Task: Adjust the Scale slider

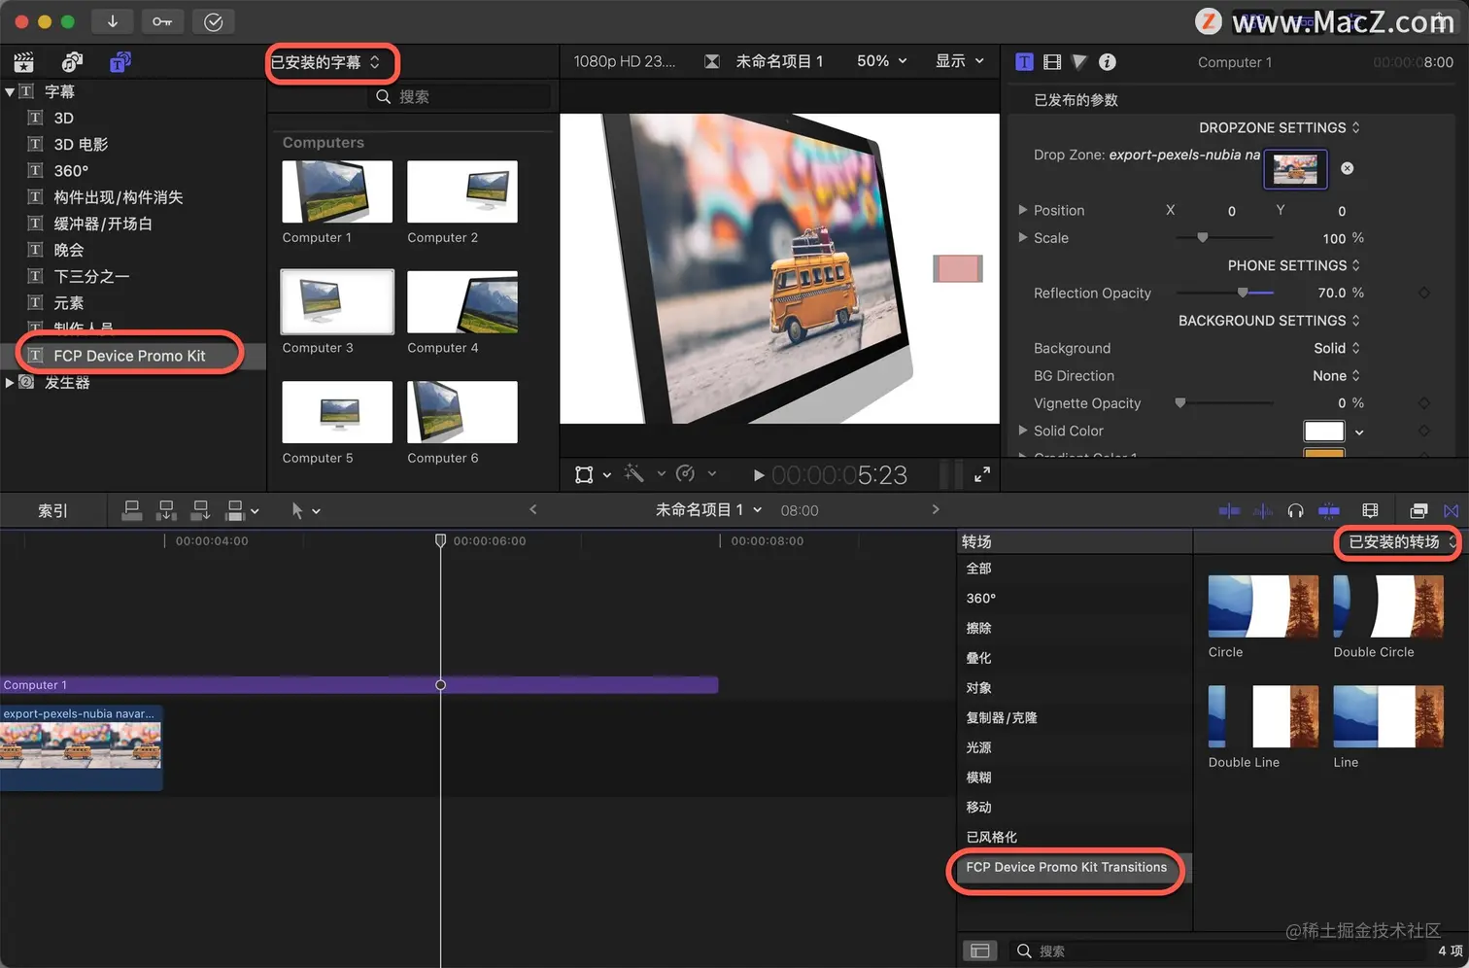Action: click(1203, 237)
